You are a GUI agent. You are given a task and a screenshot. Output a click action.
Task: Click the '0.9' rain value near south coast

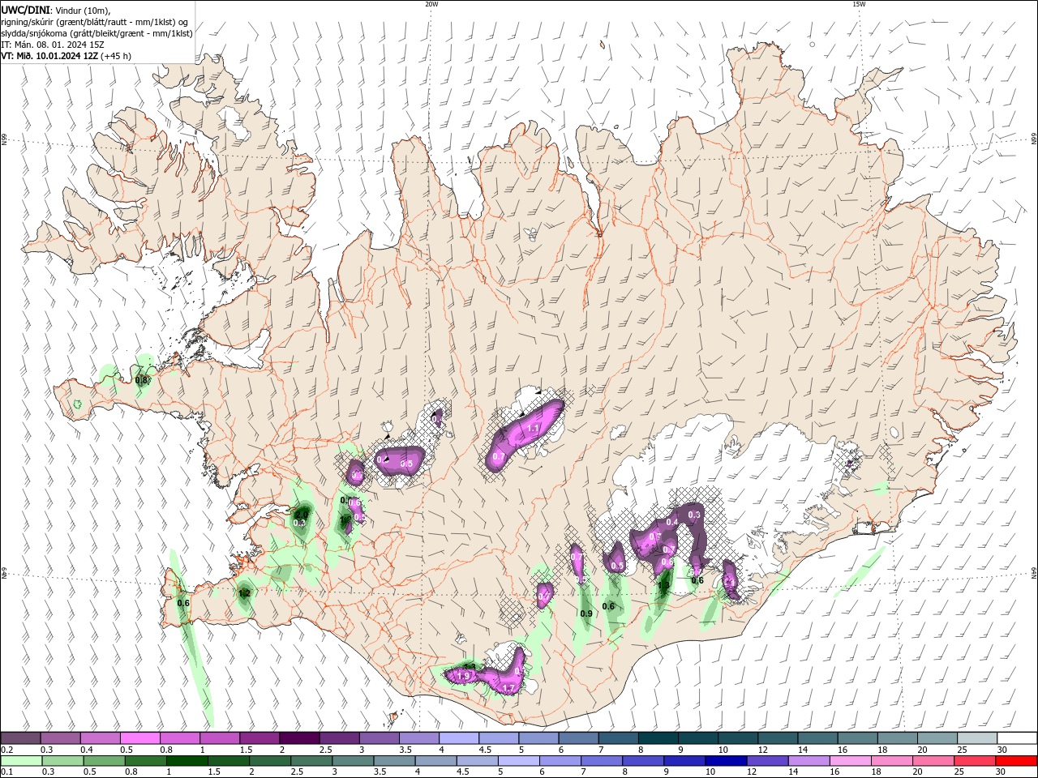pos(586,613)
